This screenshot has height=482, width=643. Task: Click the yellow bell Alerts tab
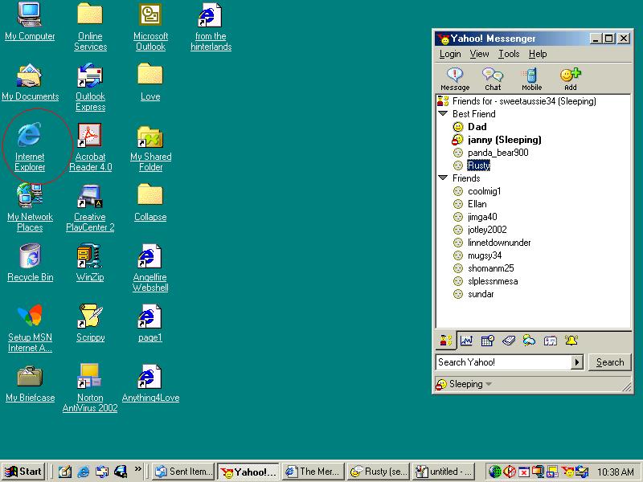point(571,341)
